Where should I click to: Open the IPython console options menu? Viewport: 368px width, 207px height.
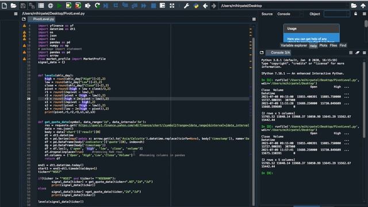tap(364, 53)
